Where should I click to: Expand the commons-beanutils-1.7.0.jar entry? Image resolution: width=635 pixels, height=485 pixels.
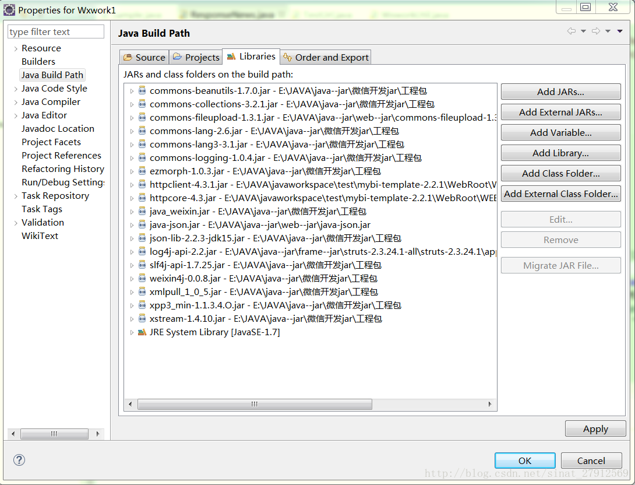coord(132,91)
